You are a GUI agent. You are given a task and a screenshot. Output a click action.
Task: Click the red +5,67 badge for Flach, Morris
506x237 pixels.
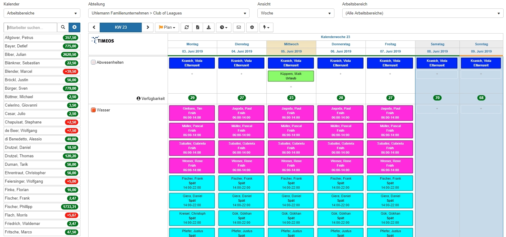(72, 215)
